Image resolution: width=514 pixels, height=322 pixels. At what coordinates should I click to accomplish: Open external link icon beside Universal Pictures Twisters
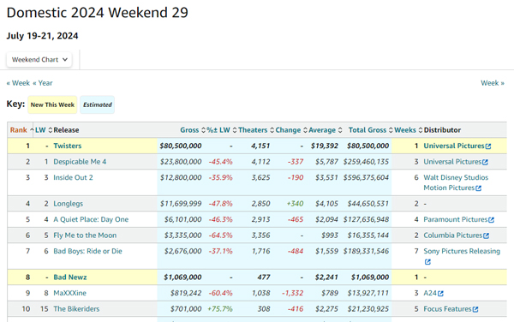(x=488, y=146)
